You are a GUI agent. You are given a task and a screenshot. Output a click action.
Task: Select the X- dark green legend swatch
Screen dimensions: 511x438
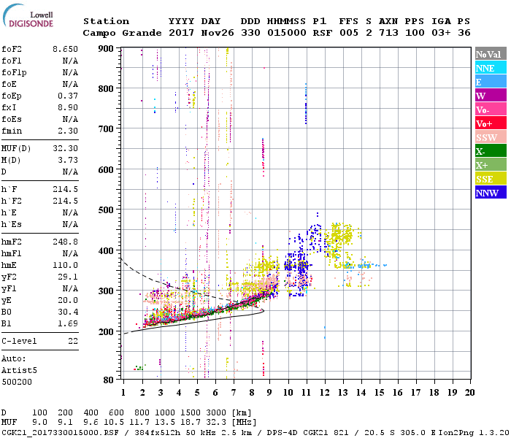(491, 151)
